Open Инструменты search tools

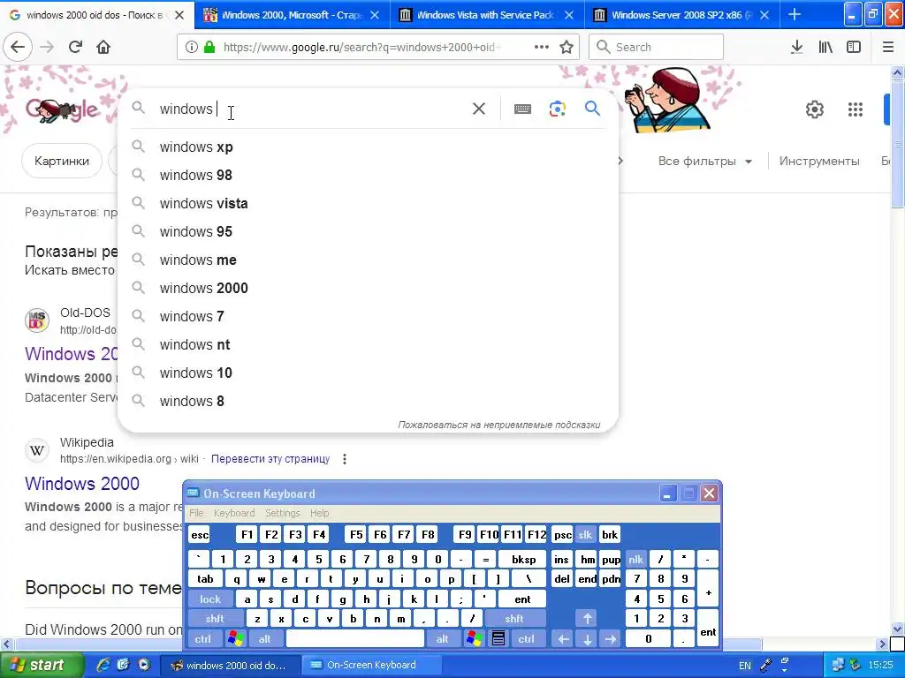point(819,161)
